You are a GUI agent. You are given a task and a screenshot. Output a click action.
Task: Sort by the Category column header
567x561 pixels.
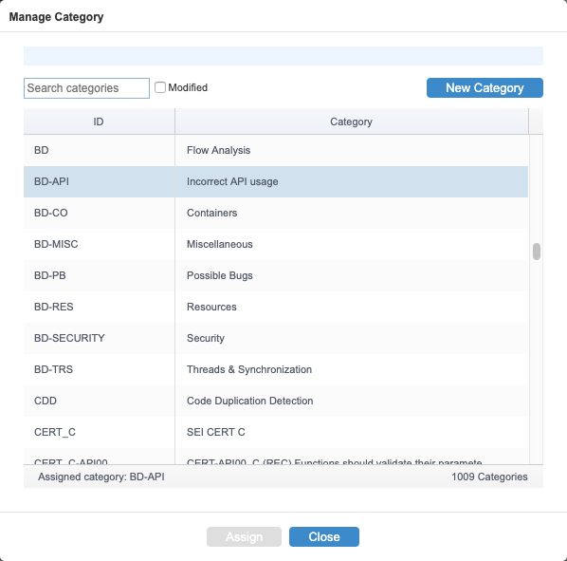(x=352, y=122)
